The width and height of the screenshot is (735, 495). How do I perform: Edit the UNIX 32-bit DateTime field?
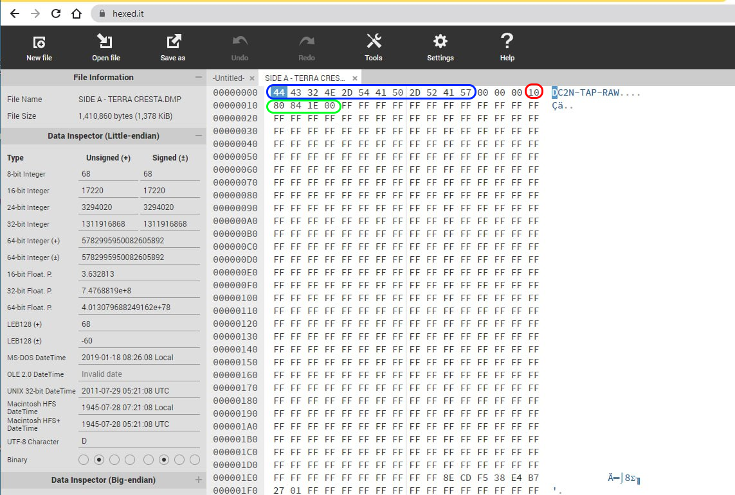139,391
